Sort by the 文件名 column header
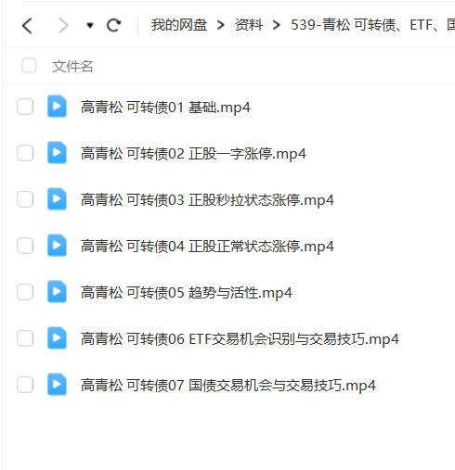The image size is (455, 470). (x=72, y=67)
